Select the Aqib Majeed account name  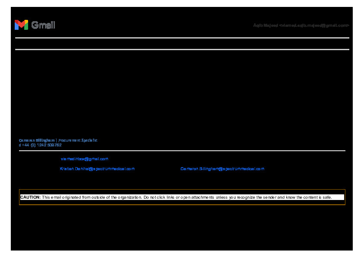pyautogui.click(x=265, y=25)
